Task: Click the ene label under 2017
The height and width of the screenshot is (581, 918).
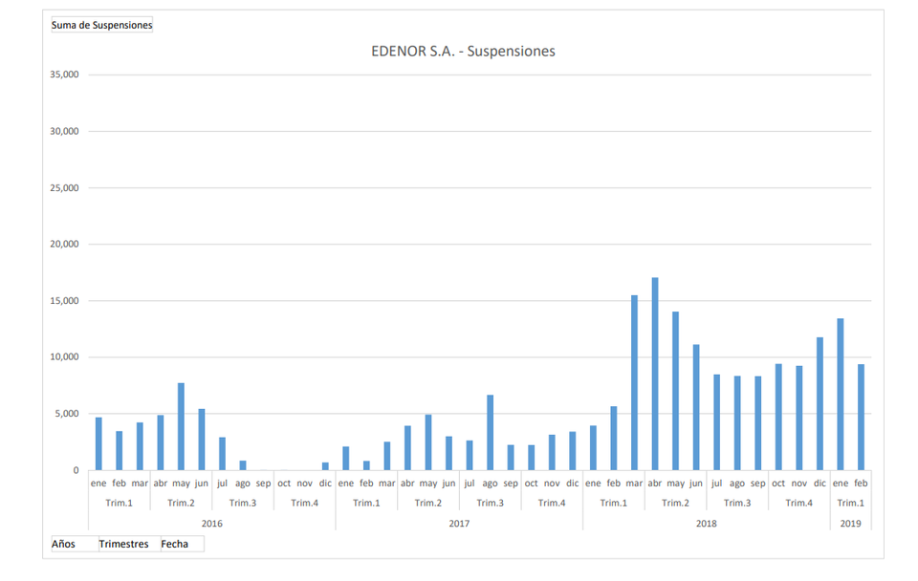Action: (x=345, y=484)
